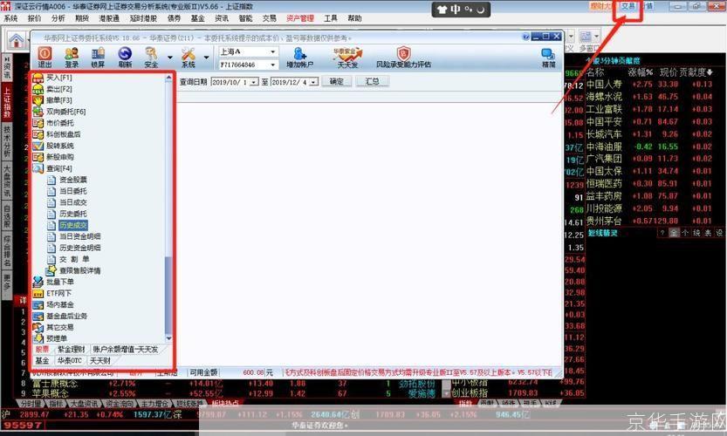Viewport: 727px width, 436px height.
Task: Open the 帮助 menu
Action: tap(354, 18)
